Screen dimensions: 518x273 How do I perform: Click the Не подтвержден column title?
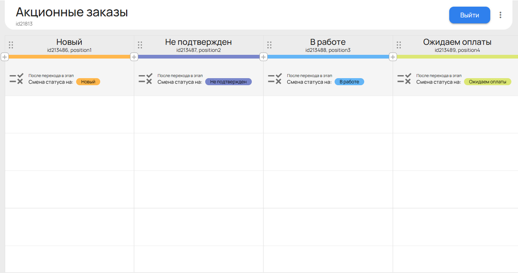tap(199, 42)
